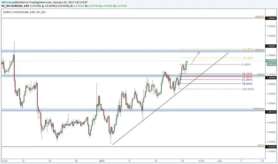Image resolution: width=278 pixels, height=164 pixels.
Task: Click the 61.80% red Fibonacci label
Action: 247,80
